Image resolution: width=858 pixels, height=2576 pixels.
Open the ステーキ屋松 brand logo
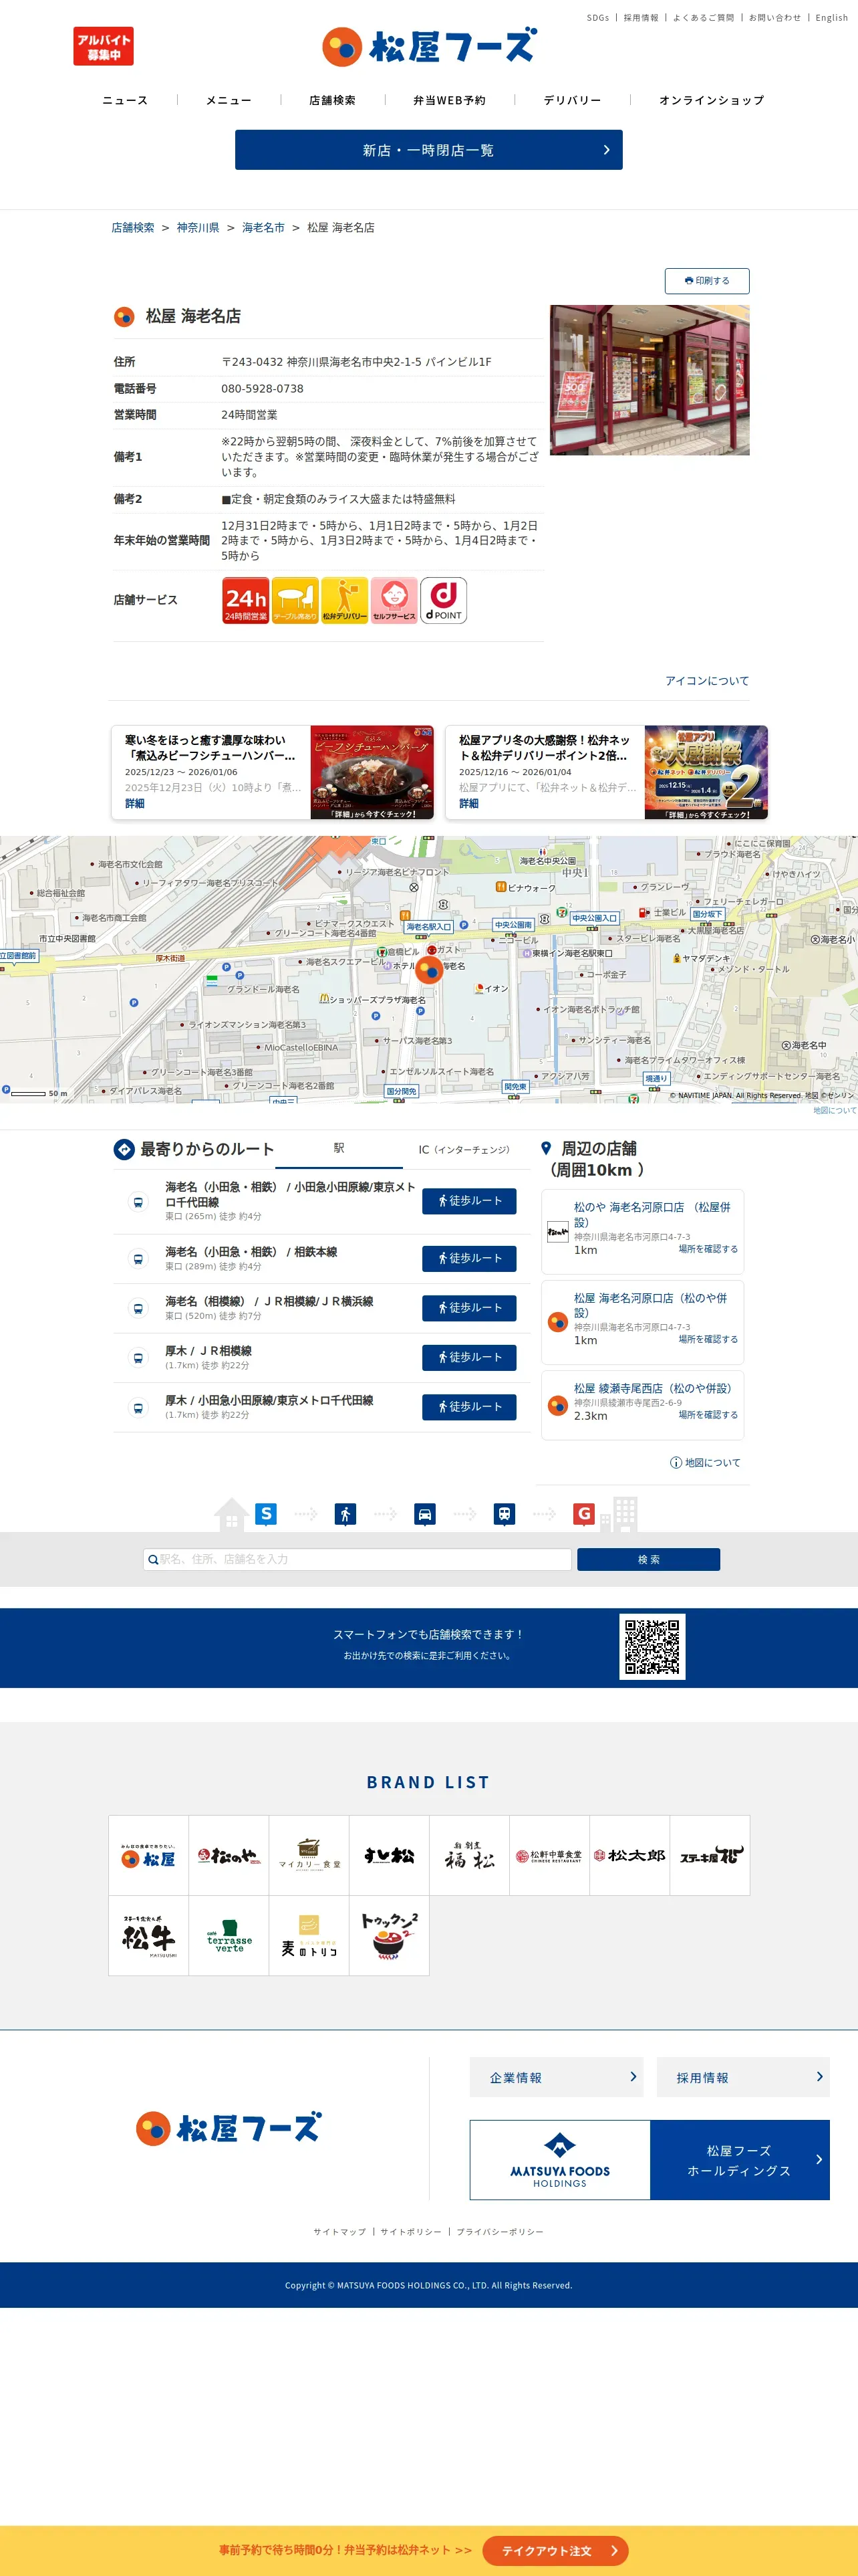[x=710, y=1856]
